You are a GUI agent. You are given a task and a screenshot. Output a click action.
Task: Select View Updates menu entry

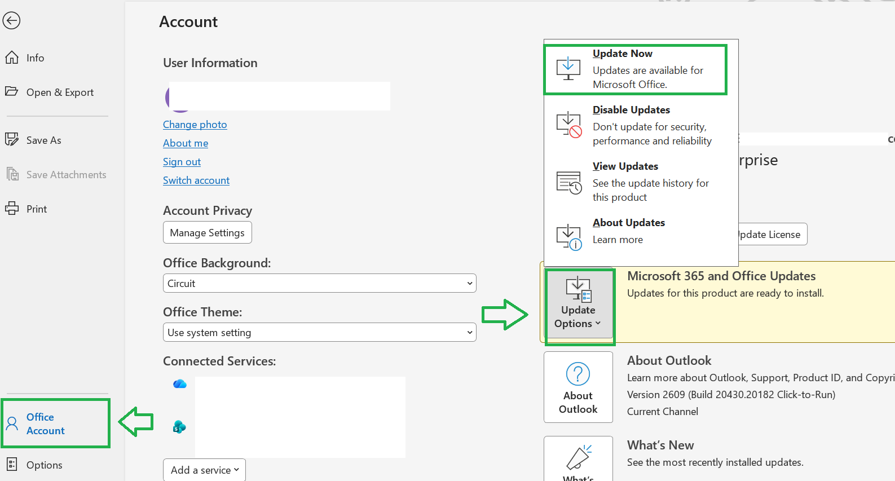[x=651, y=182]
